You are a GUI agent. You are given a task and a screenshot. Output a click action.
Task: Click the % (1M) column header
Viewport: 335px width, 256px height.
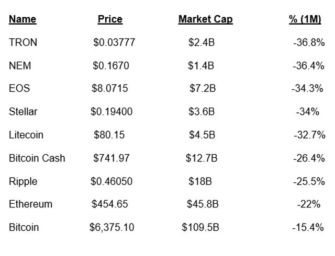pyautogui.click(x=305, y=20)
